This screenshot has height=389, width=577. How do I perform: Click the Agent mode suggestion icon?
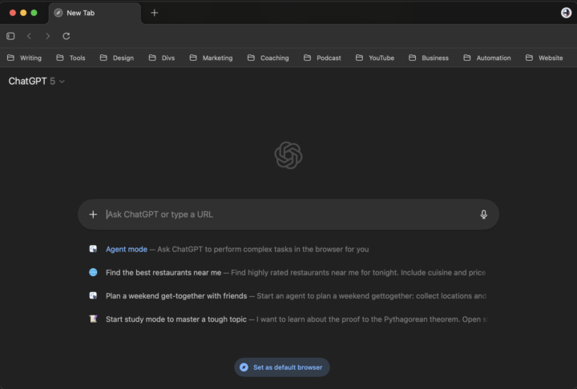[93, 249]
